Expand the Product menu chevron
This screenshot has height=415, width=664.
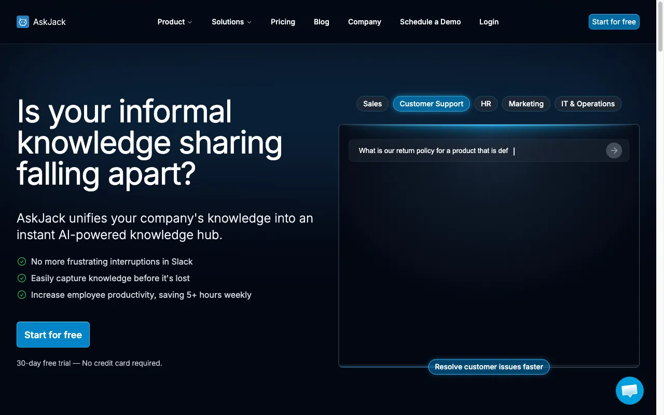click(190, 22)
